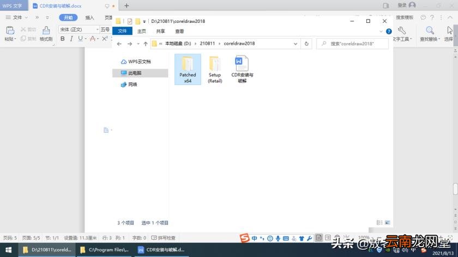The image size is (458, 257).
Task: Open the Setup (Retail) folder
Action: click(215, 70)
